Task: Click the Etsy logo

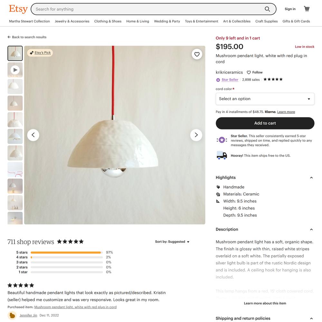Action: click(x=18, y=9)
